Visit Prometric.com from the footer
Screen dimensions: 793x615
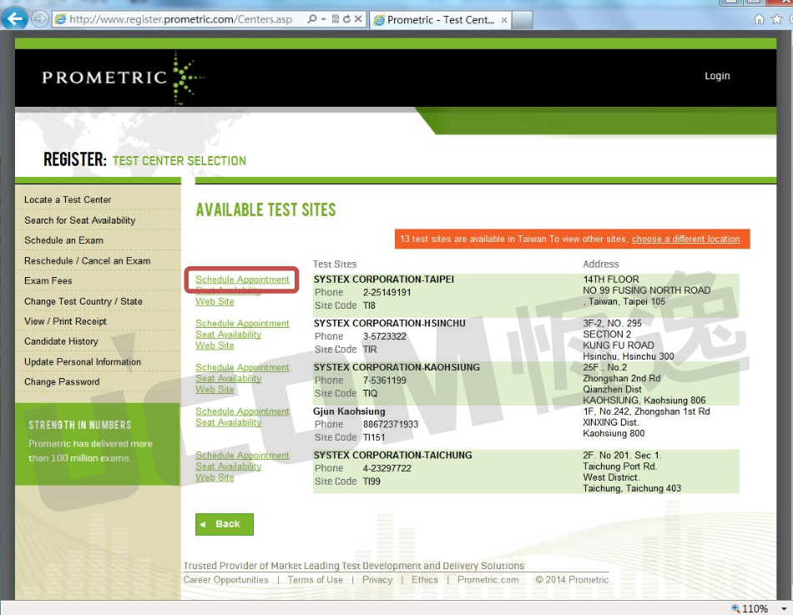(488, 580)
